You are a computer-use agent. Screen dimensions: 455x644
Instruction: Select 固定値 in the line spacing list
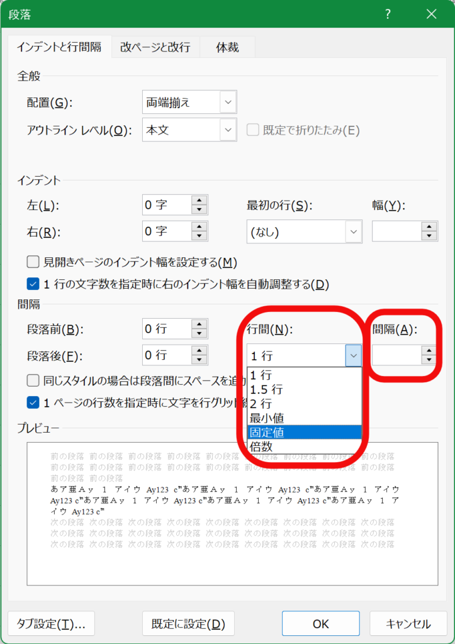(x=305, y=432)
